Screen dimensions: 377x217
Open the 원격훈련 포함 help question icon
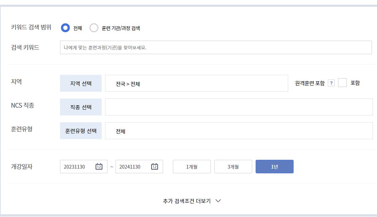(x=331, y=83)
